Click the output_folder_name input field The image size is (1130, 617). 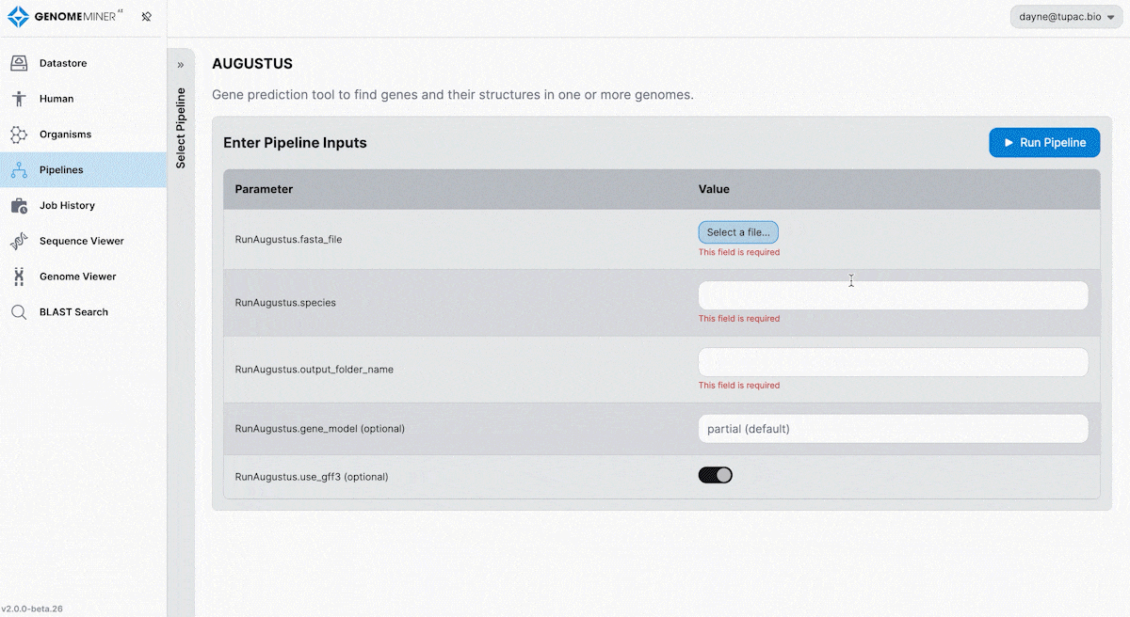click(893, 362)
